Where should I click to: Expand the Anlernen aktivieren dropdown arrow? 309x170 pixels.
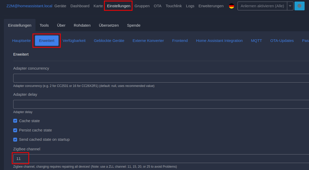click(x=290, y=6)
